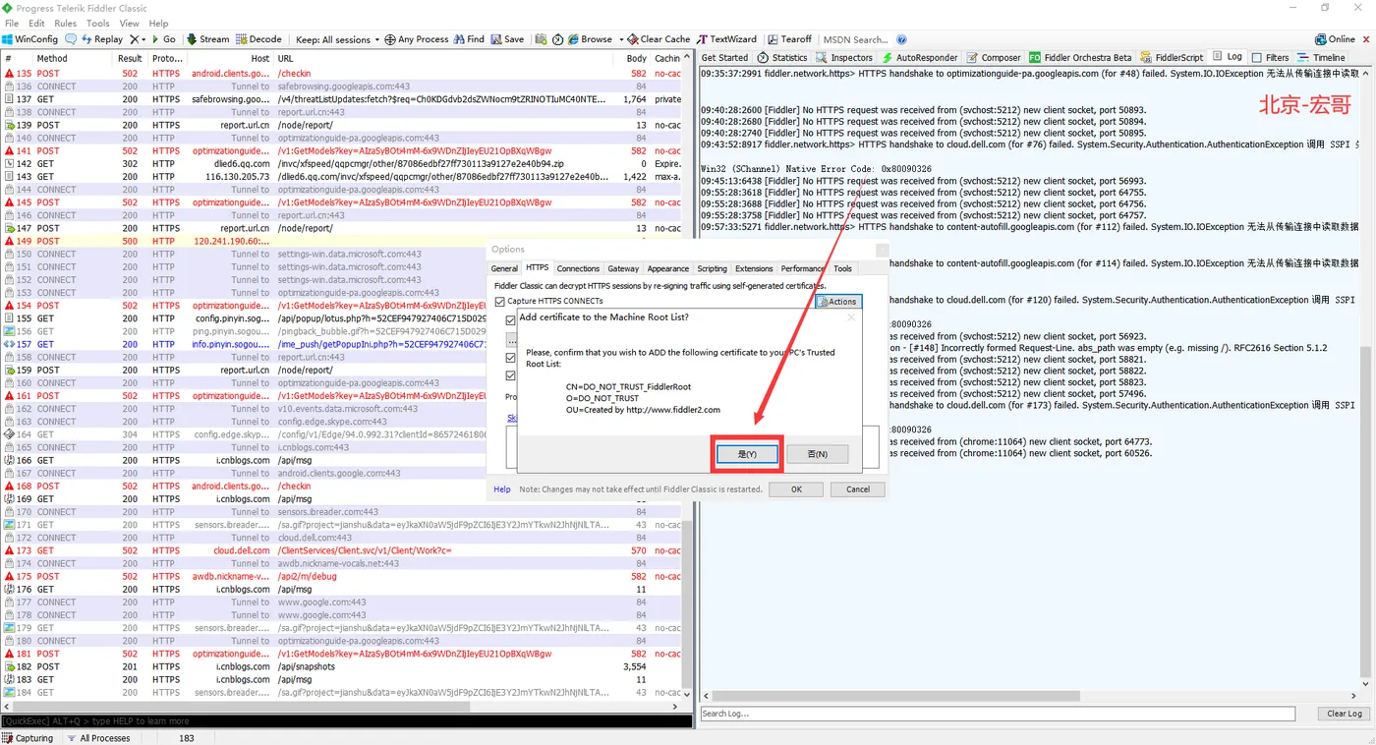Screen dimensions: 1376x745
Task: Click the Search Log input field
Action: (x=998, y=714)
